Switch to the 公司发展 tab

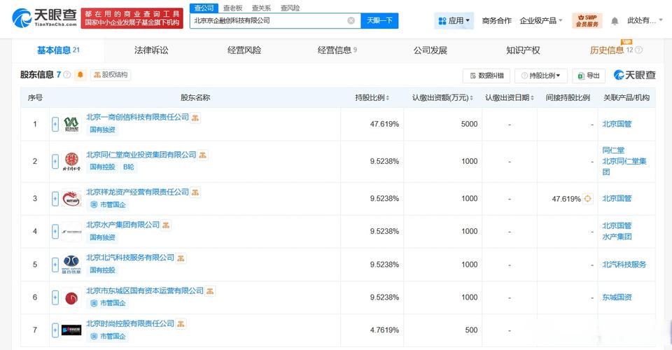pos(430,50)
